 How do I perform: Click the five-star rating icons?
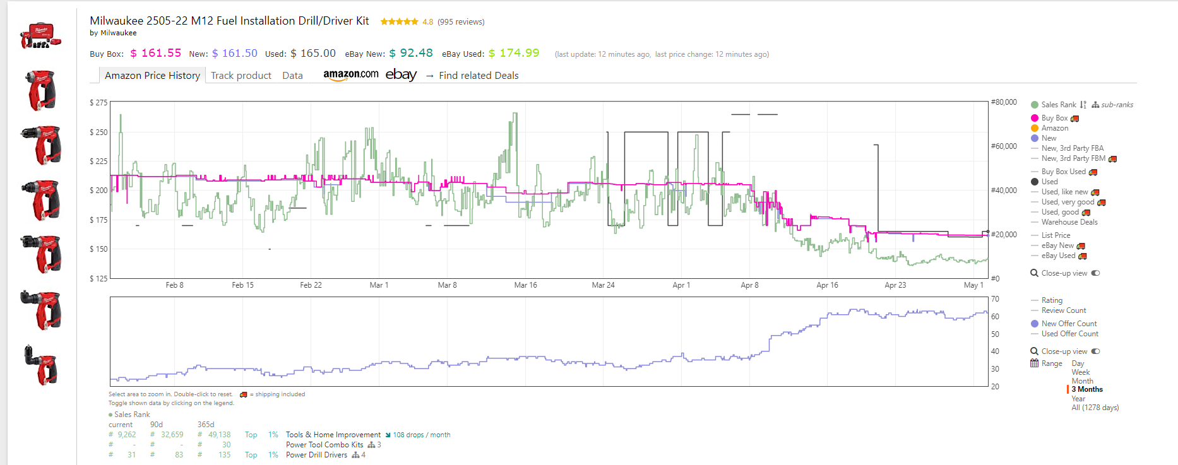[x=399, y=21]
